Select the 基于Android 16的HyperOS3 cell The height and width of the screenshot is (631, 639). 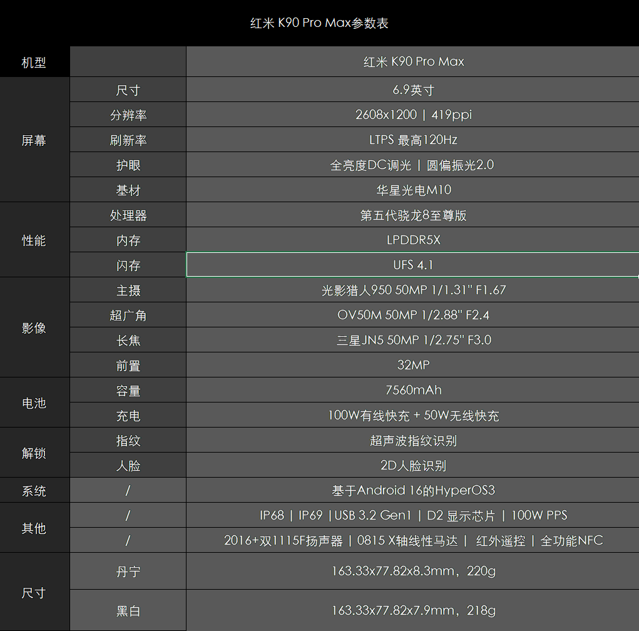tap(412, 490)
